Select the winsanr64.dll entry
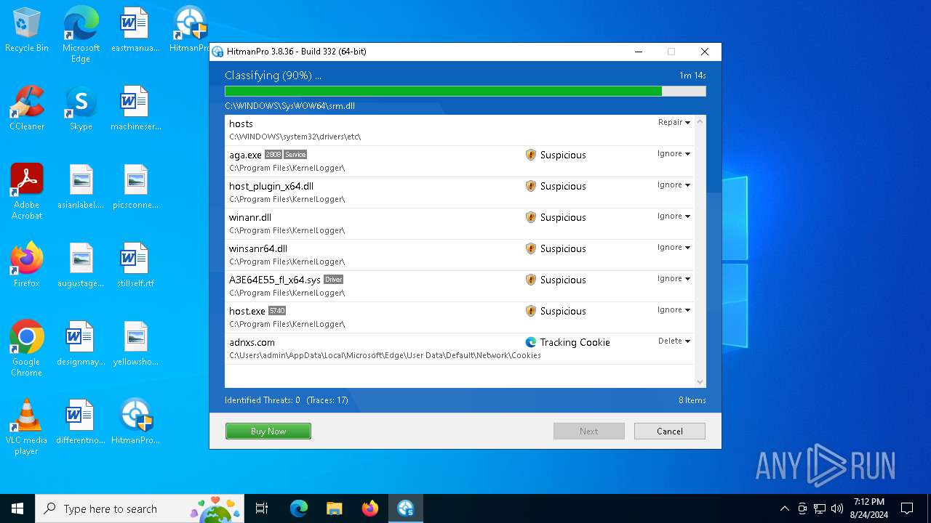Viewport: 931px width, 523px height. coord(460,255)
